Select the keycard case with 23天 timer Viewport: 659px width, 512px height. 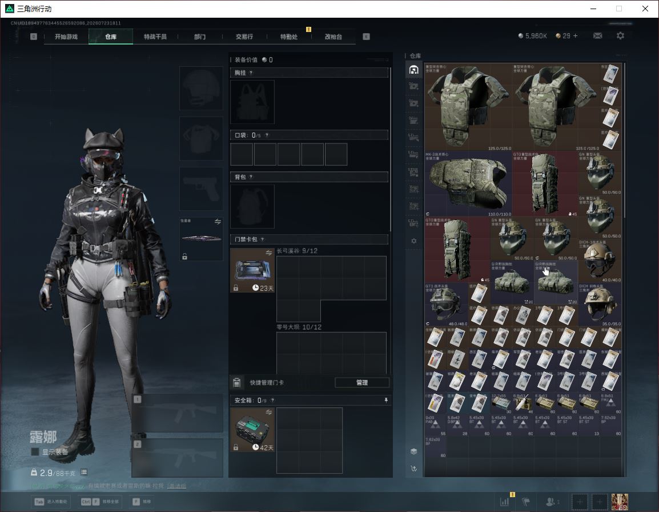[x=252, y=270]
